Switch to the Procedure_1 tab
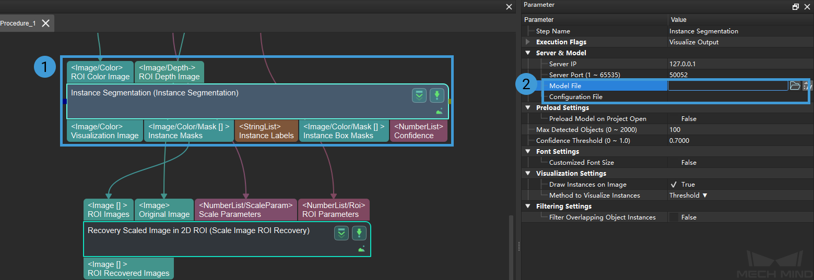Viewport: 814px width, 280px height. coord(18,23)
